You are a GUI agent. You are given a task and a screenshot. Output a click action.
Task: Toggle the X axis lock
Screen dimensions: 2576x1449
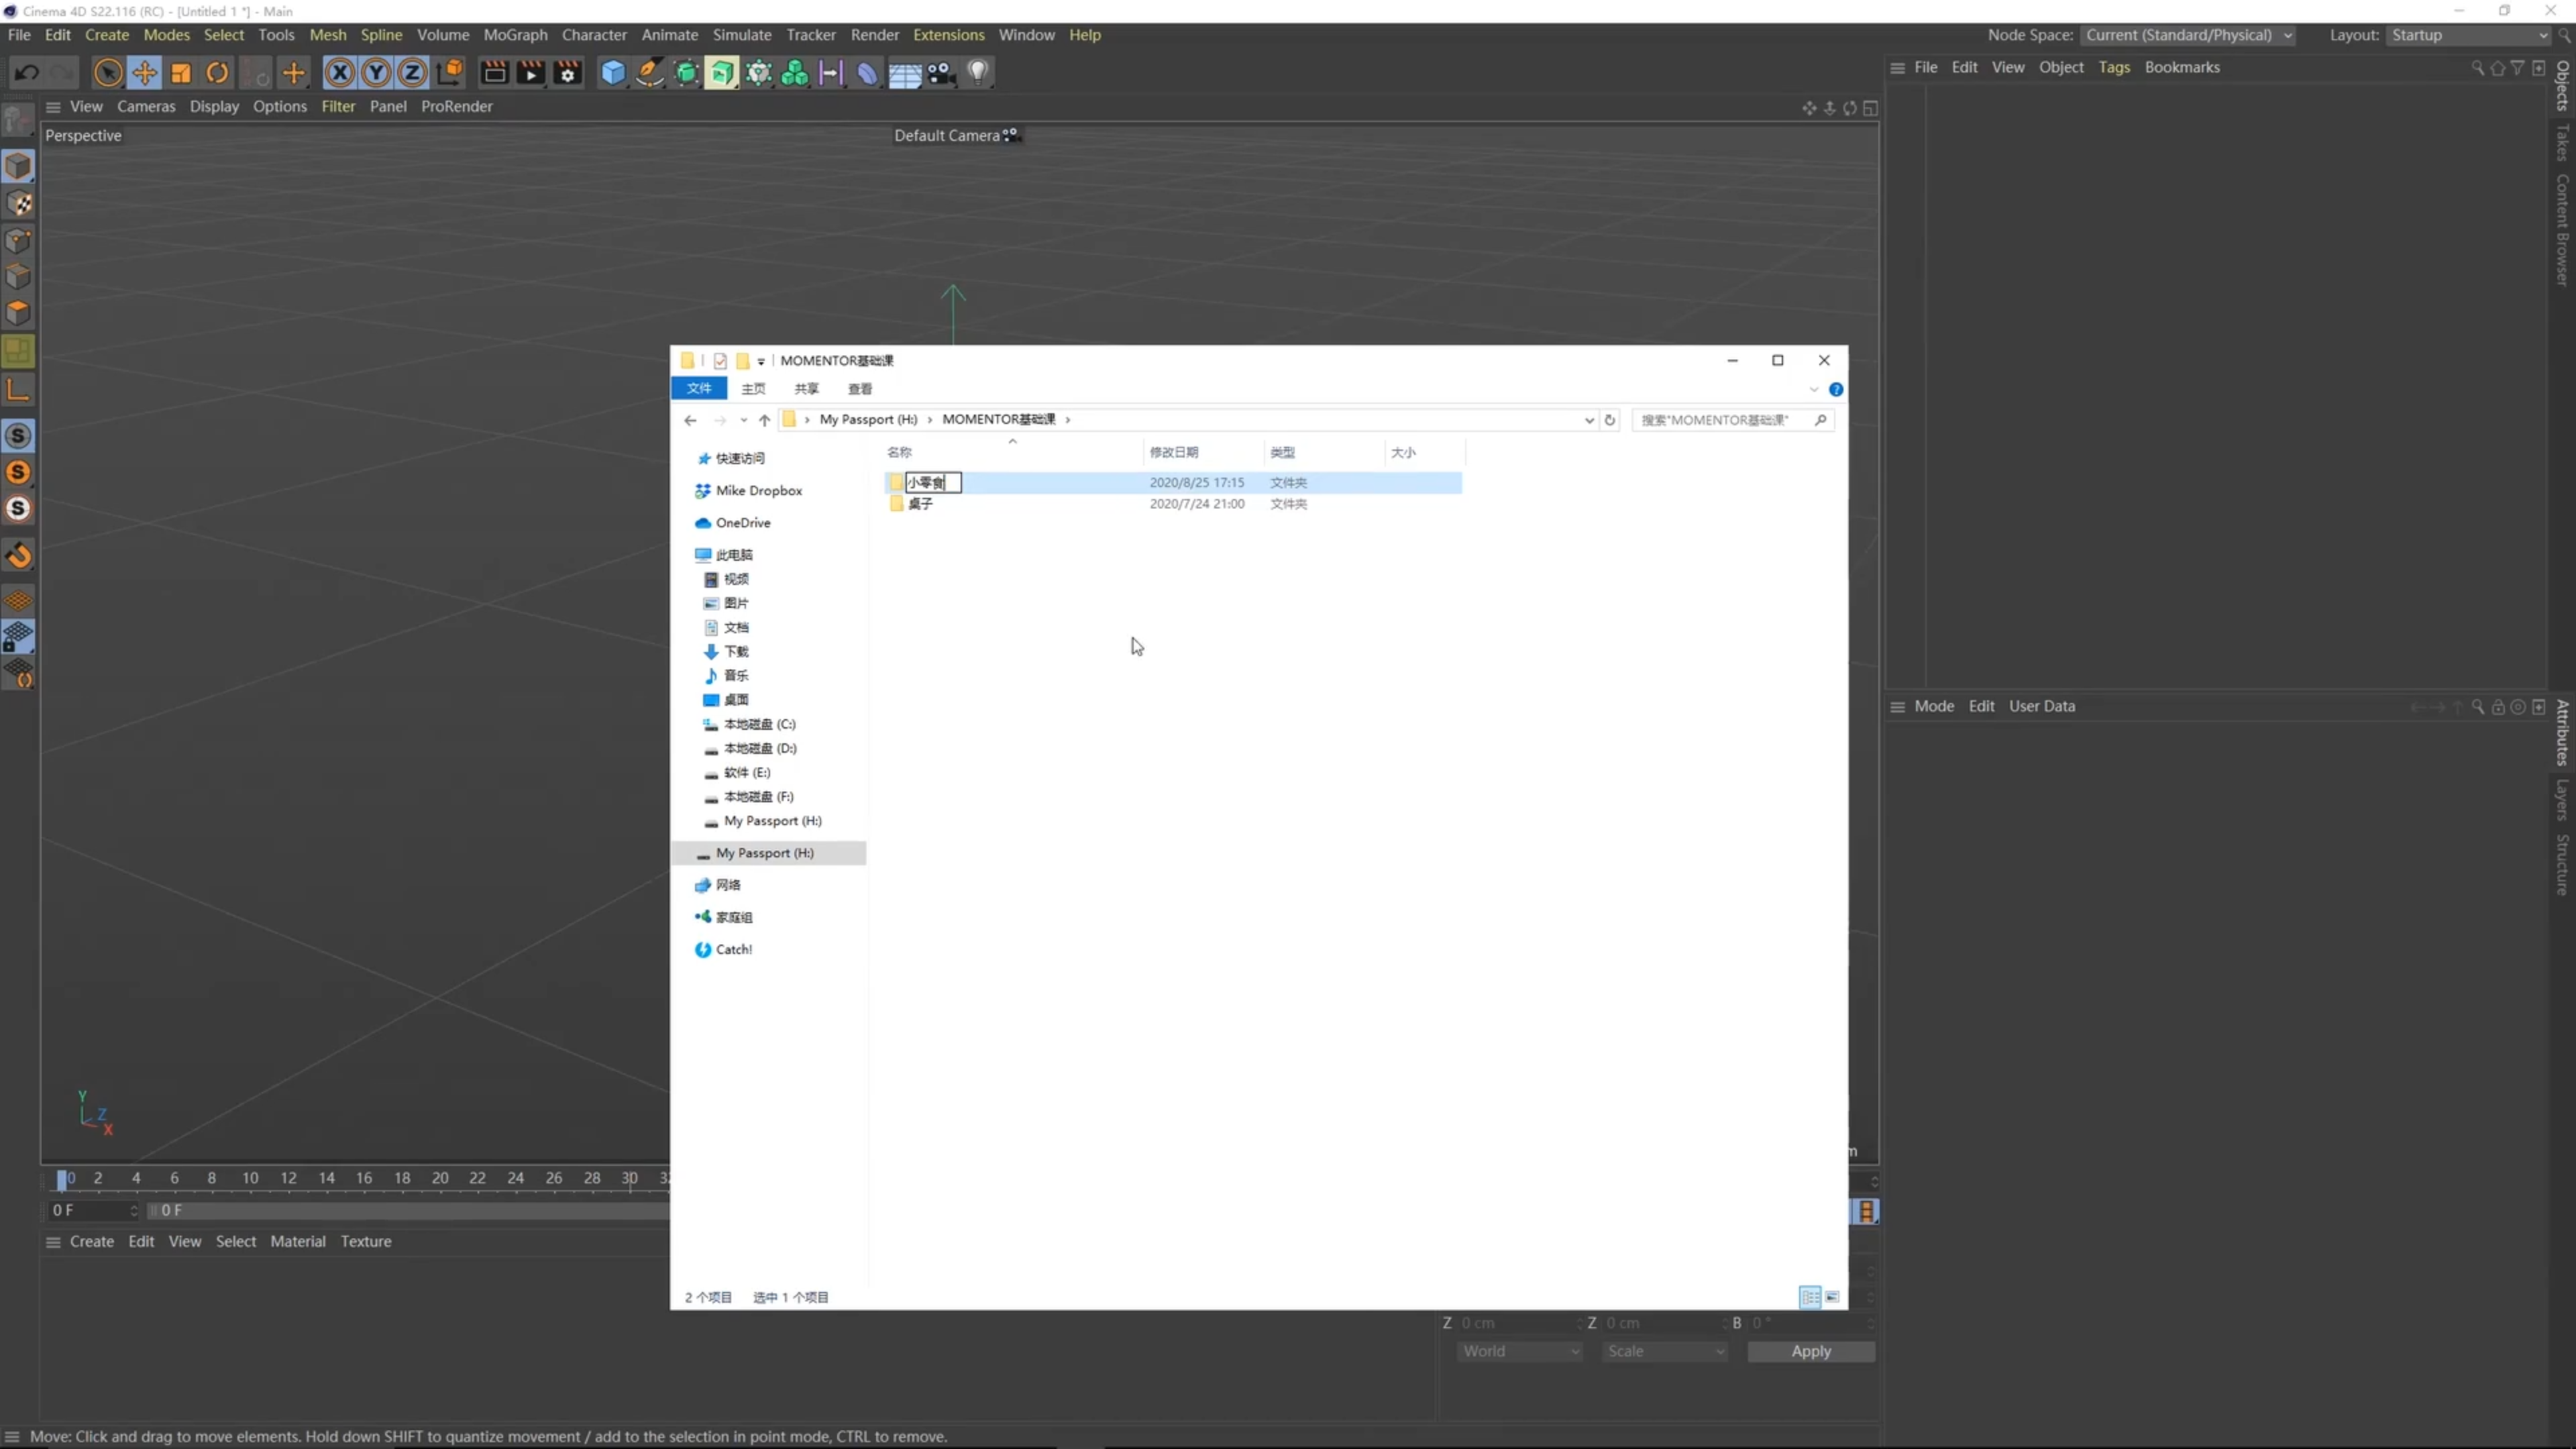[340, 72]
